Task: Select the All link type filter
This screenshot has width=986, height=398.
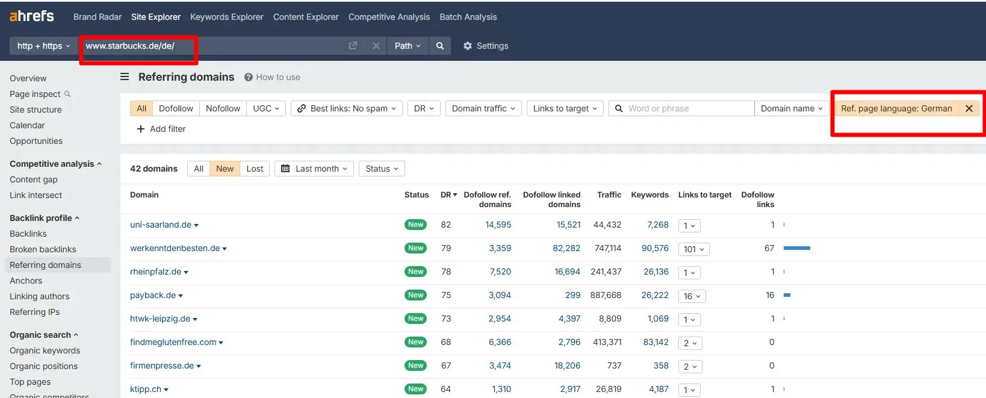Action: point(141,108)
